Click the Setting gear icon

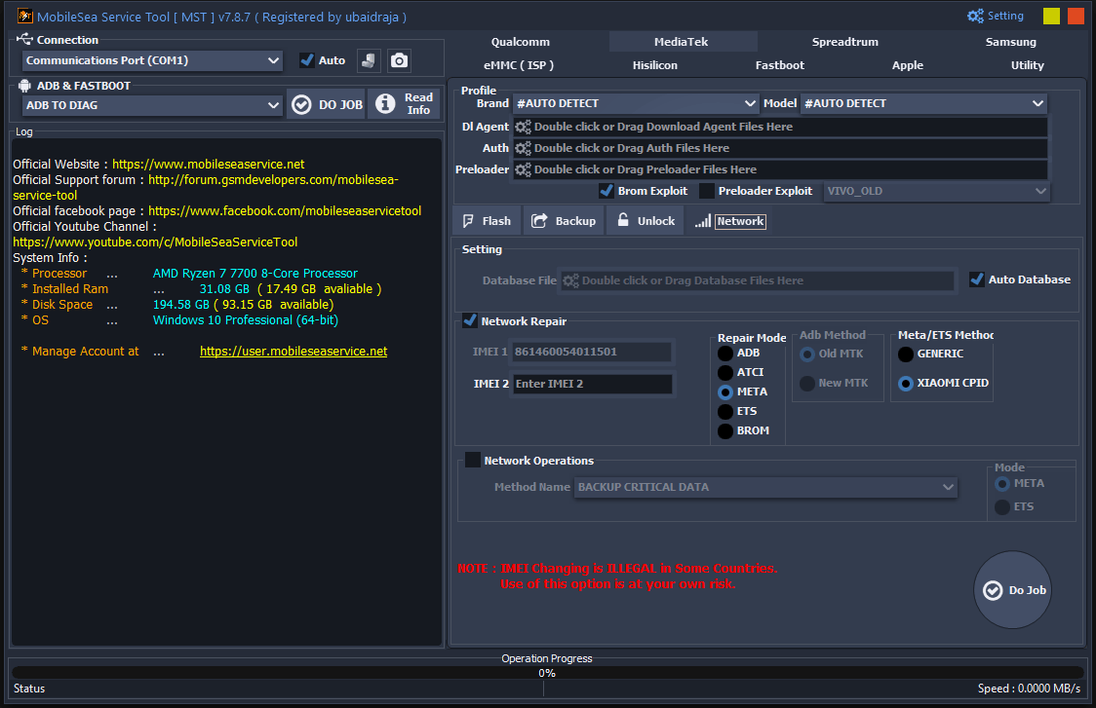(975, 16)
